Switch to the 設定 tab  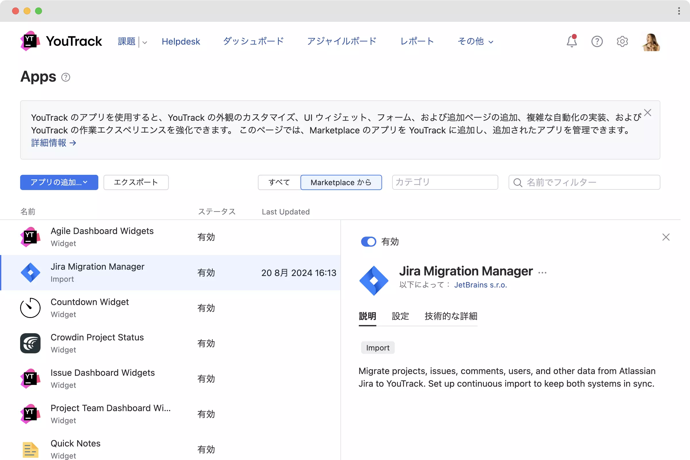pyautogui.click(x=400, y=316)
